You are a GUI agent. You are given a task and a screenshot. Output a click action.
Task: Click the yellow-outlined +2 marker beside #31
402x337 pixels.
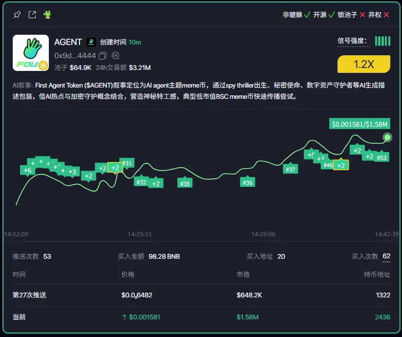point(115,168)
